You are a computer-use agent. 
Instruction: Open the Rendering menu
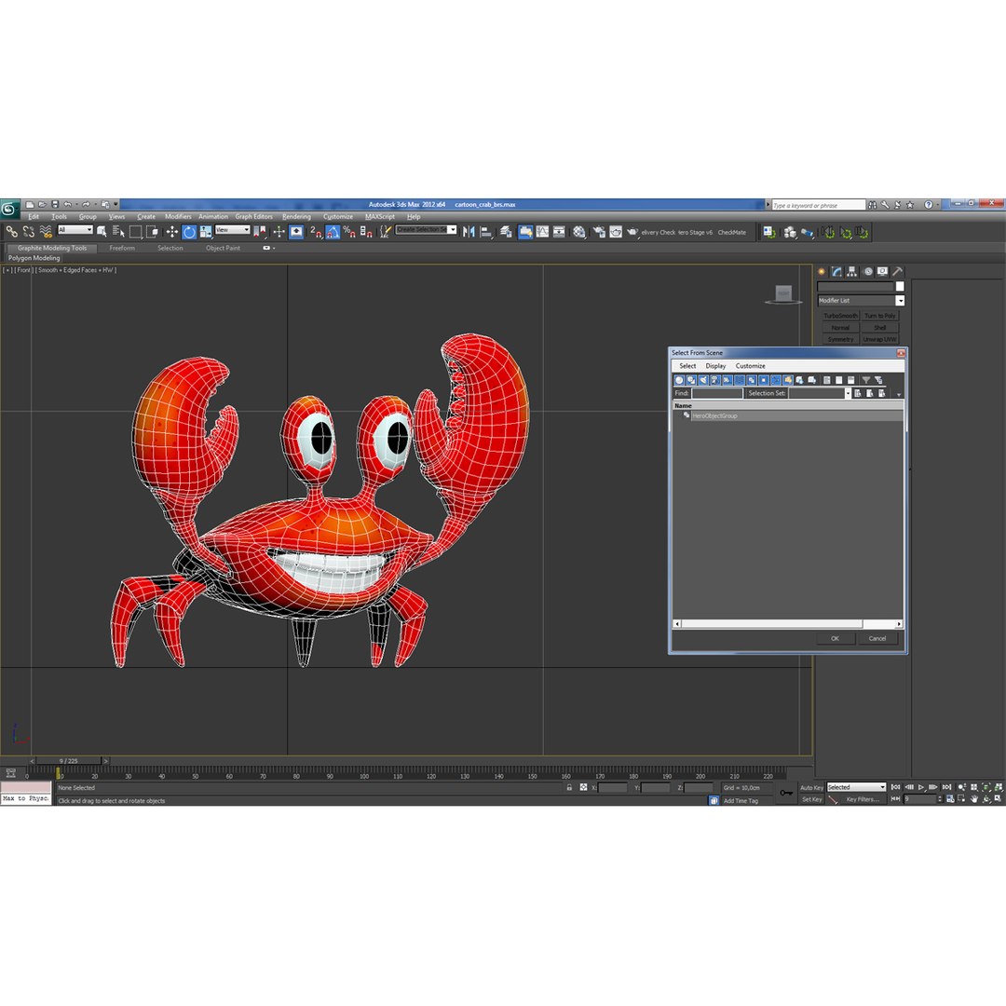(296, 217)
